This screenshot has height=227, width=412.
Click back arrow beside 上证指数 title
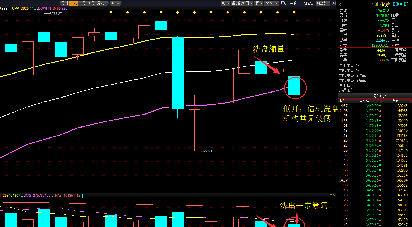tap(341, 4)
